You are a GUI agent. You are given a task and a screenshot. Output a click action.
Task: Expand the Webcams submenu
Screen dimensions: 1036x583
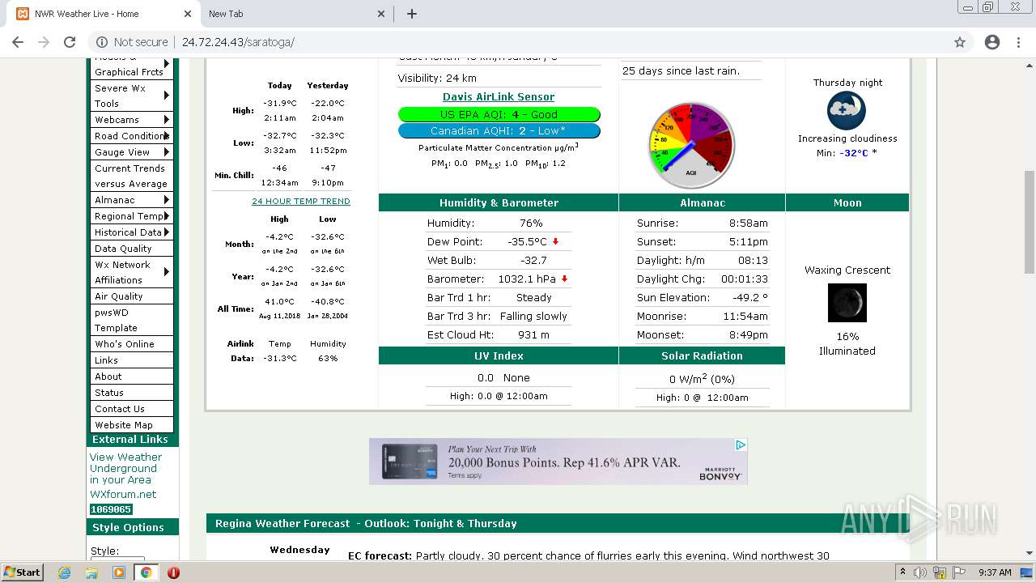coord(131,120)
